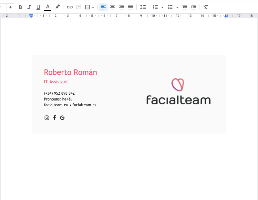Justify the paragraph text

(130, 7)
